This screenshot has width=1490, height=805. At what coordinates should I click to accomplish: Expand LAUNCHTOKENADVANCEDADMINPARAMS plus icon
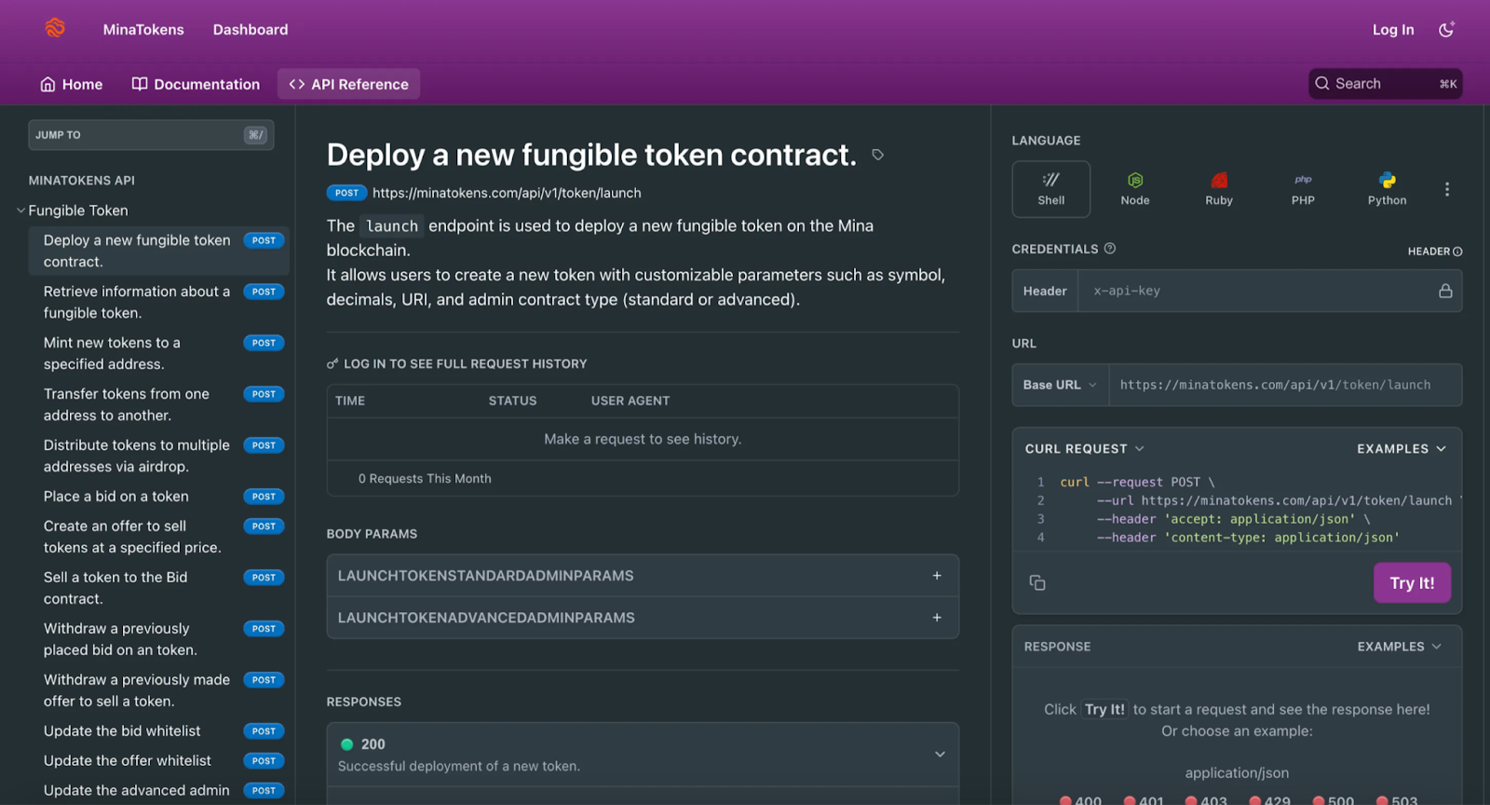coord(937,618)
